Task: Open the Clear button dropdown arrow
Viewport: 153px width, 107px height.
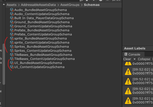Action: coord(135,59)
